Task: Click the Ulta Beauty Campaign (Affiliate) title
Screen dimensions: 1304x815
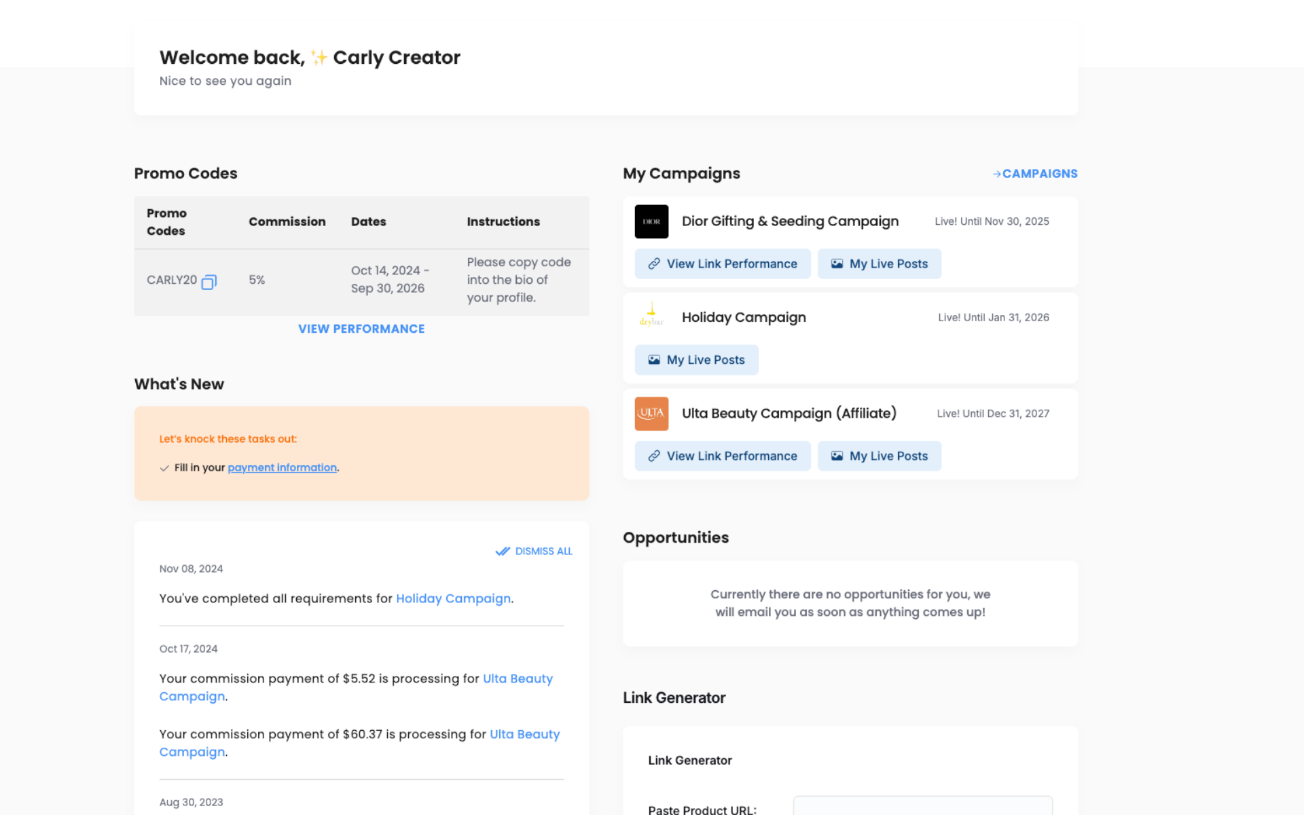Action: point(789,414)
